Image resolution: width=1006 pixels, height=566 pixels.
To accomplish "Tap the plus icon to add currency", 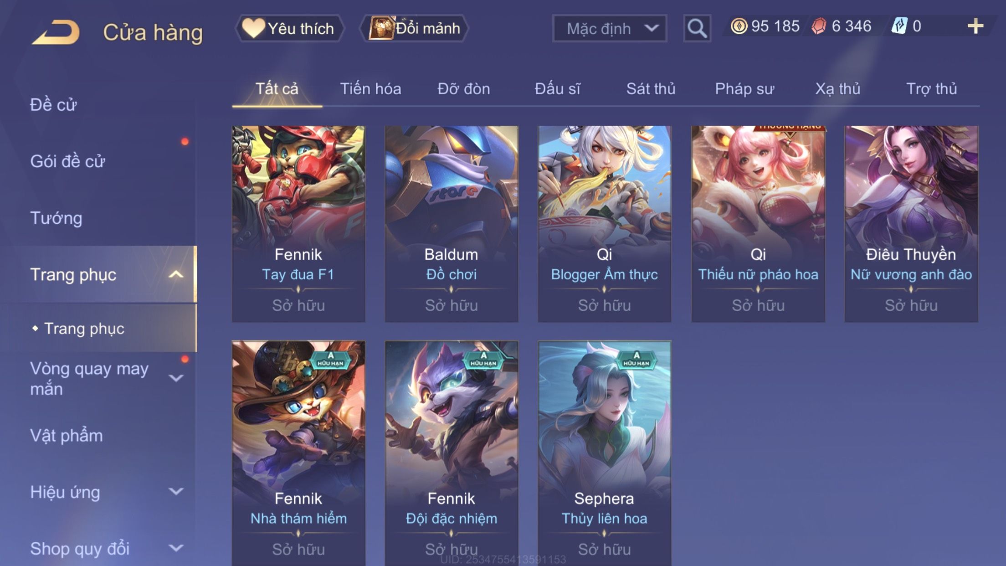I will pyautogui.click(x=975, y=26).
